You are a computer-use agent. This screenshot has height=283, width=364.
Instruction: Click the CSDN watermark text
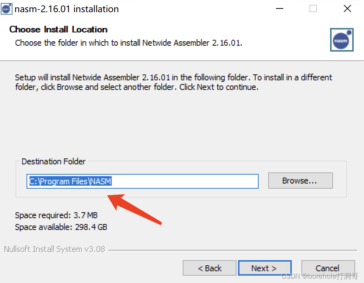pyautogui.click(x=319, y=276)
